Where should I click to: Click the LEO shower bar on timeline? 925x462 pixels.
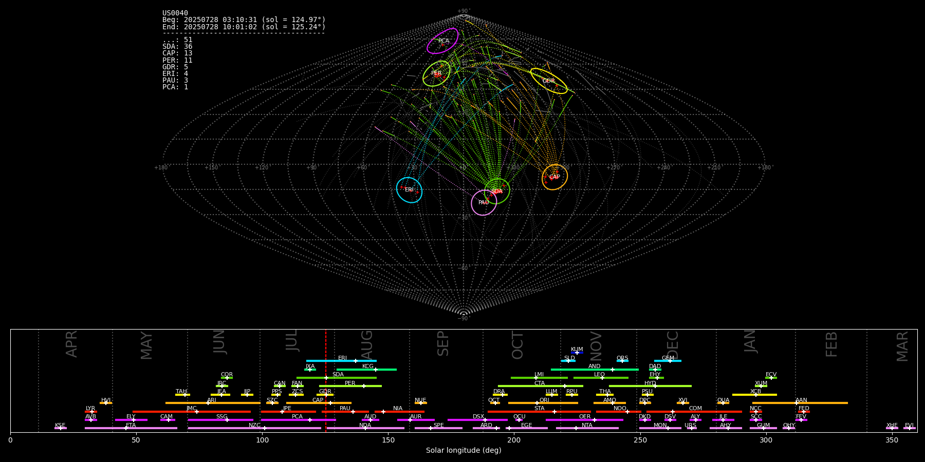click(601, 378)
